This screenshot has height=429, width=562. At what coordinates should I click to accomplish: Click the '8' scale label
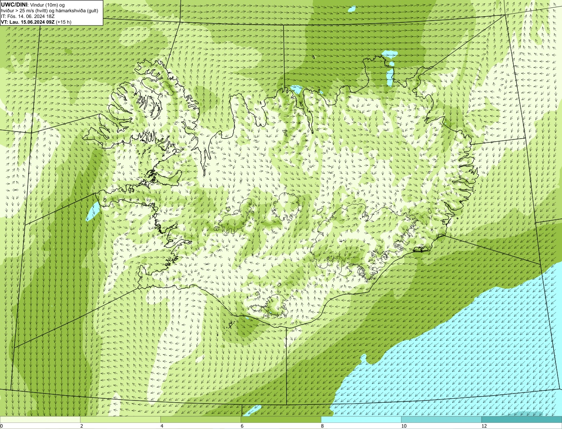tap(322, 426)
